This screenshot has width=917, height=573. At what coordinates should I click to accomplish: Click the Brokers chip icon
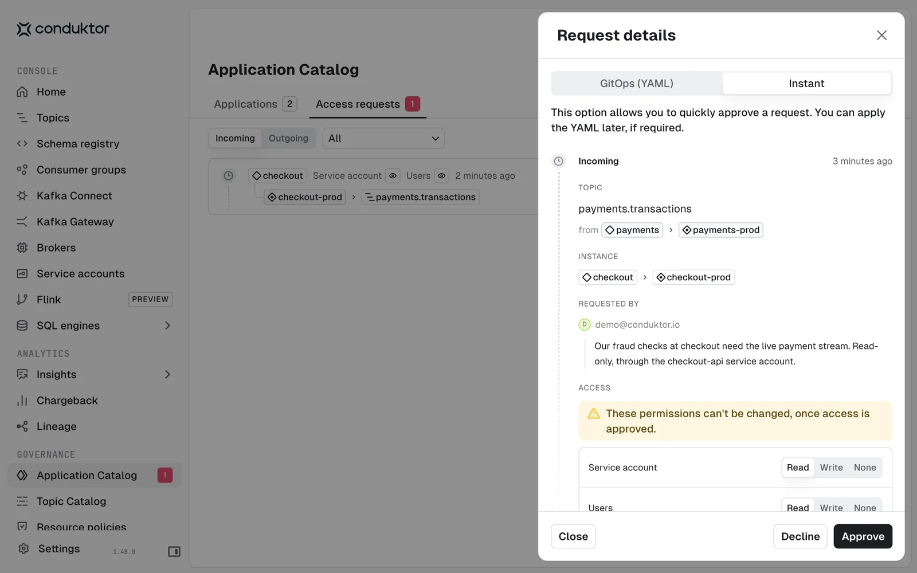point(22,248)
